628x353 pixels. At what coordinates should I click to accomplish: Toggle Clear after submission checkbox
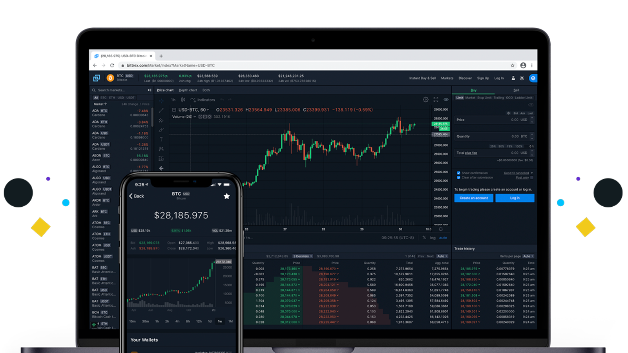[x=458, y=177]
